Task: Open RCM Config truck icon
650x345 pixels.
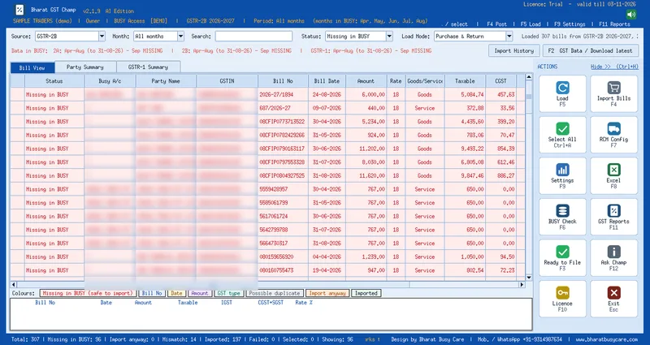Action: point(613,129)
